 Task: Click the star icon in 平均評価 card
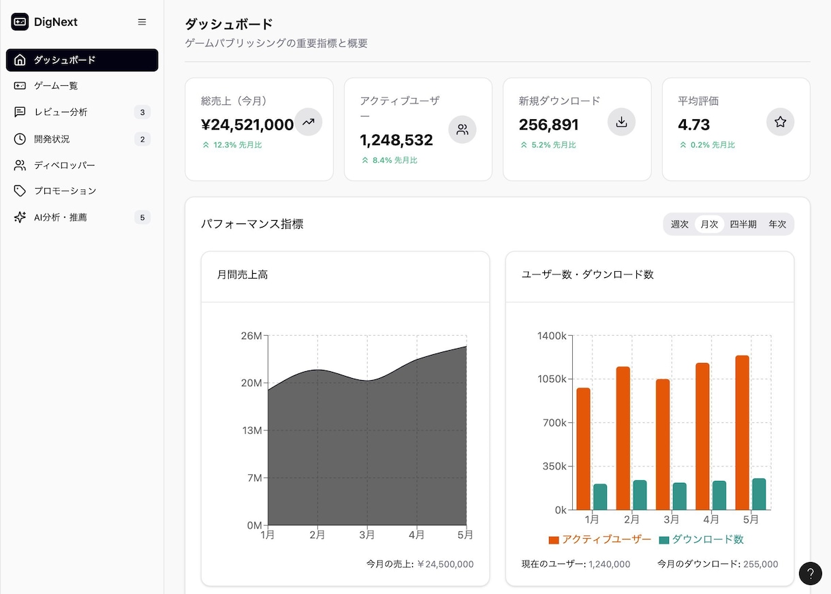coord(781,122)
